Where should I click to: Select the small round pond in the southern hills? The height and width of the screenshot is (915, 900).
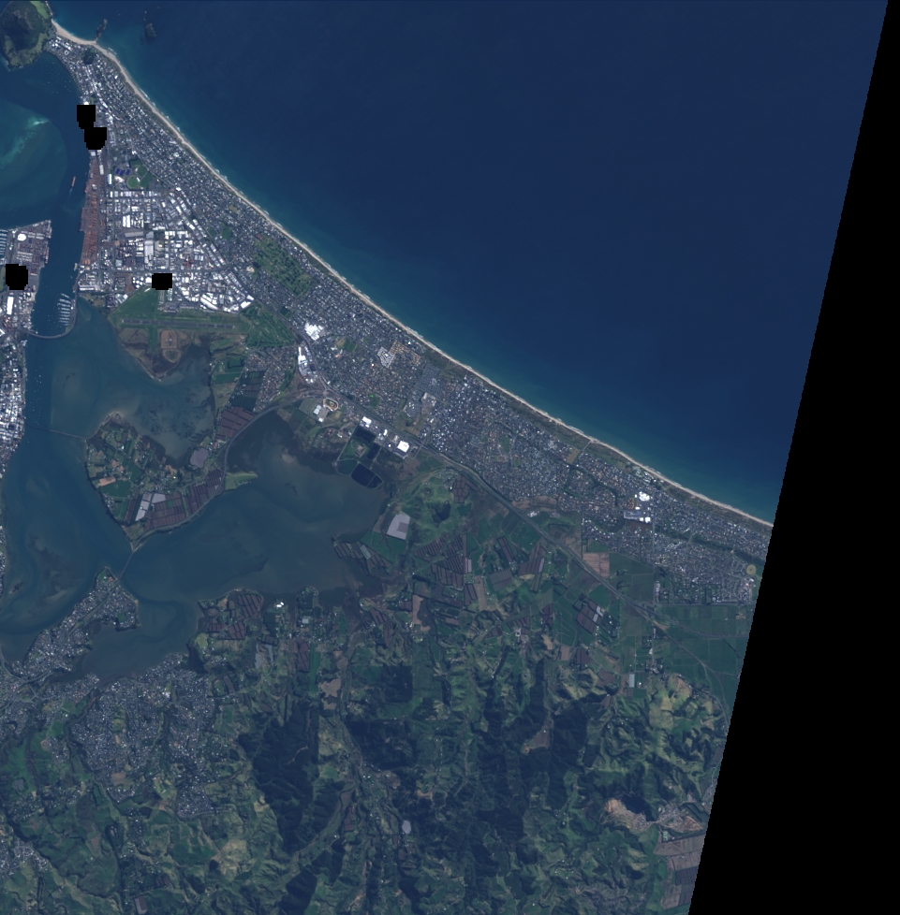coord(406,827)
